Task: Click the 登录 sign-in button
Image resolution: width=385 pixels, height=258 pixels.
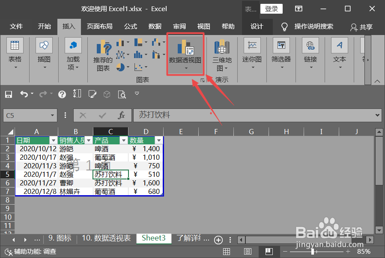Action: tap(272, 9)
